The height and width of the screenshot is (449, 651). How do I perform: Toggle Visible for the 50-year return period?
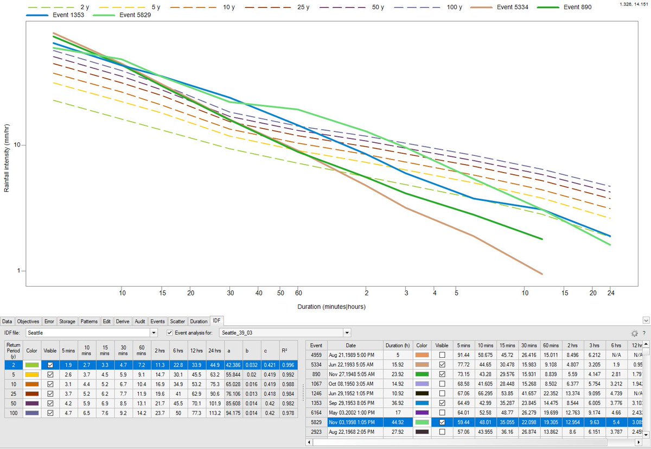pos(50,404)
